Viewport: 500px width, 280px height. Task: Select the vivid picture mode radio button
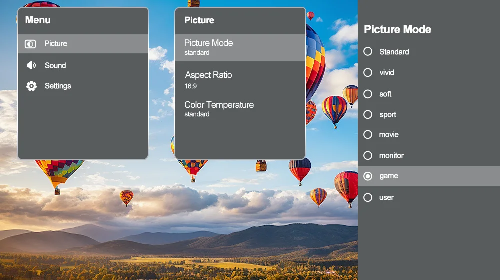[368, 72]
